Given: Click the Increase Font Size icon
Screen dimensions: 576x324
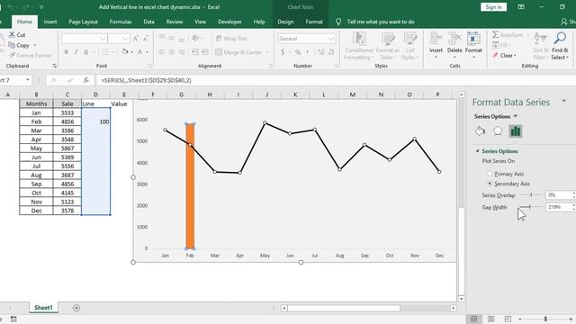Looking at the screenshot, I should click(x=136, y=39).
